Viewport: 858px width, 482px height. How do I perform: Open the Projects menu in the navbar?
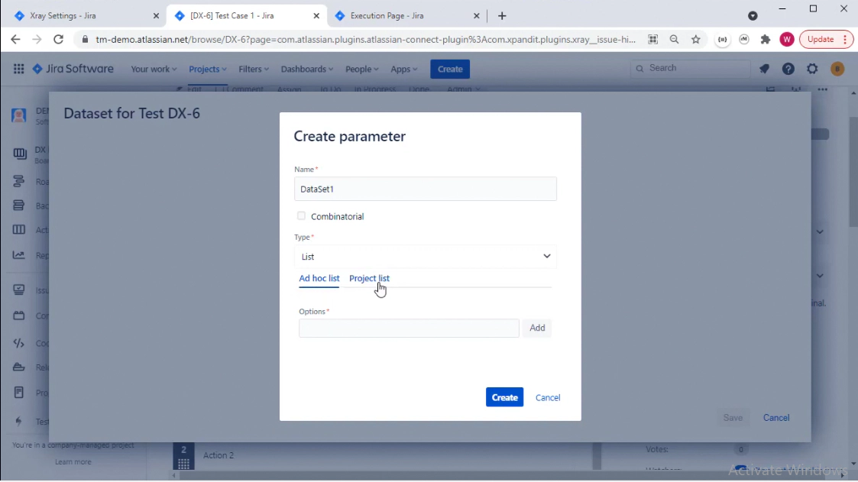coord(204,69)
